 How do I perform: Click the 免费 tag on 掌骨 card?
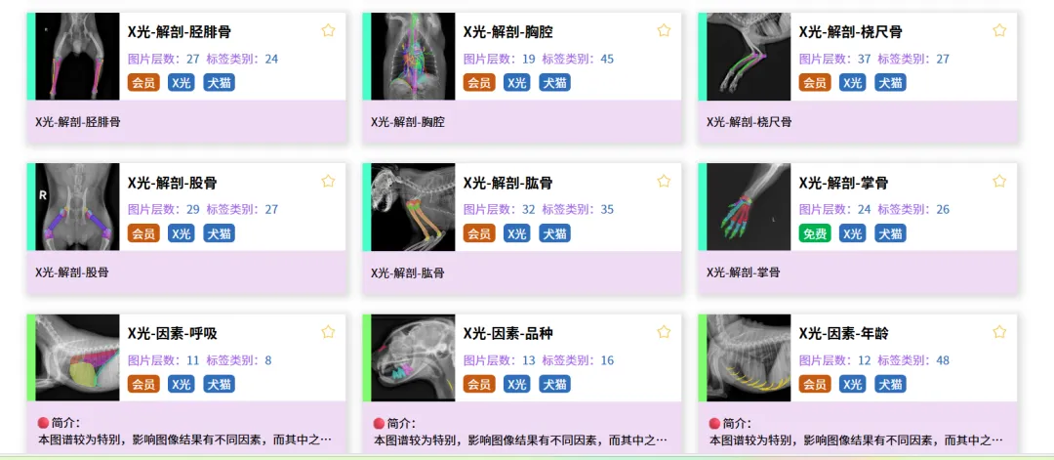(815, 233)
